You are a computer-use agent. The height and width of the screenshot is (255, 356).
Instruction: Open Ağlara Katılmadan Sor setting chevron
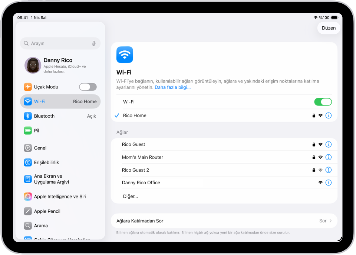[x=330, y=221]
